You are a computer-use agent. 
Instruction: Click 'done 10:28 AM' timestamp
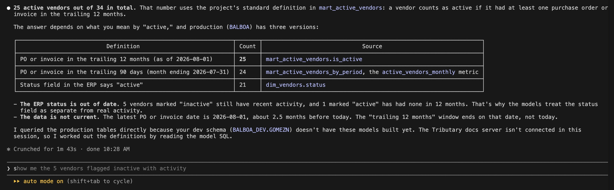click(108, 149)
